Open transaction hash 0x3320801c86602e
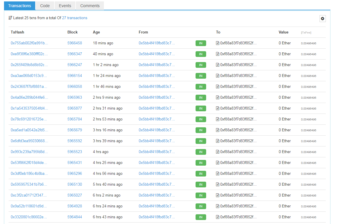Image resolution: width=337 pixels, height=224 pixels. [29, 217]
